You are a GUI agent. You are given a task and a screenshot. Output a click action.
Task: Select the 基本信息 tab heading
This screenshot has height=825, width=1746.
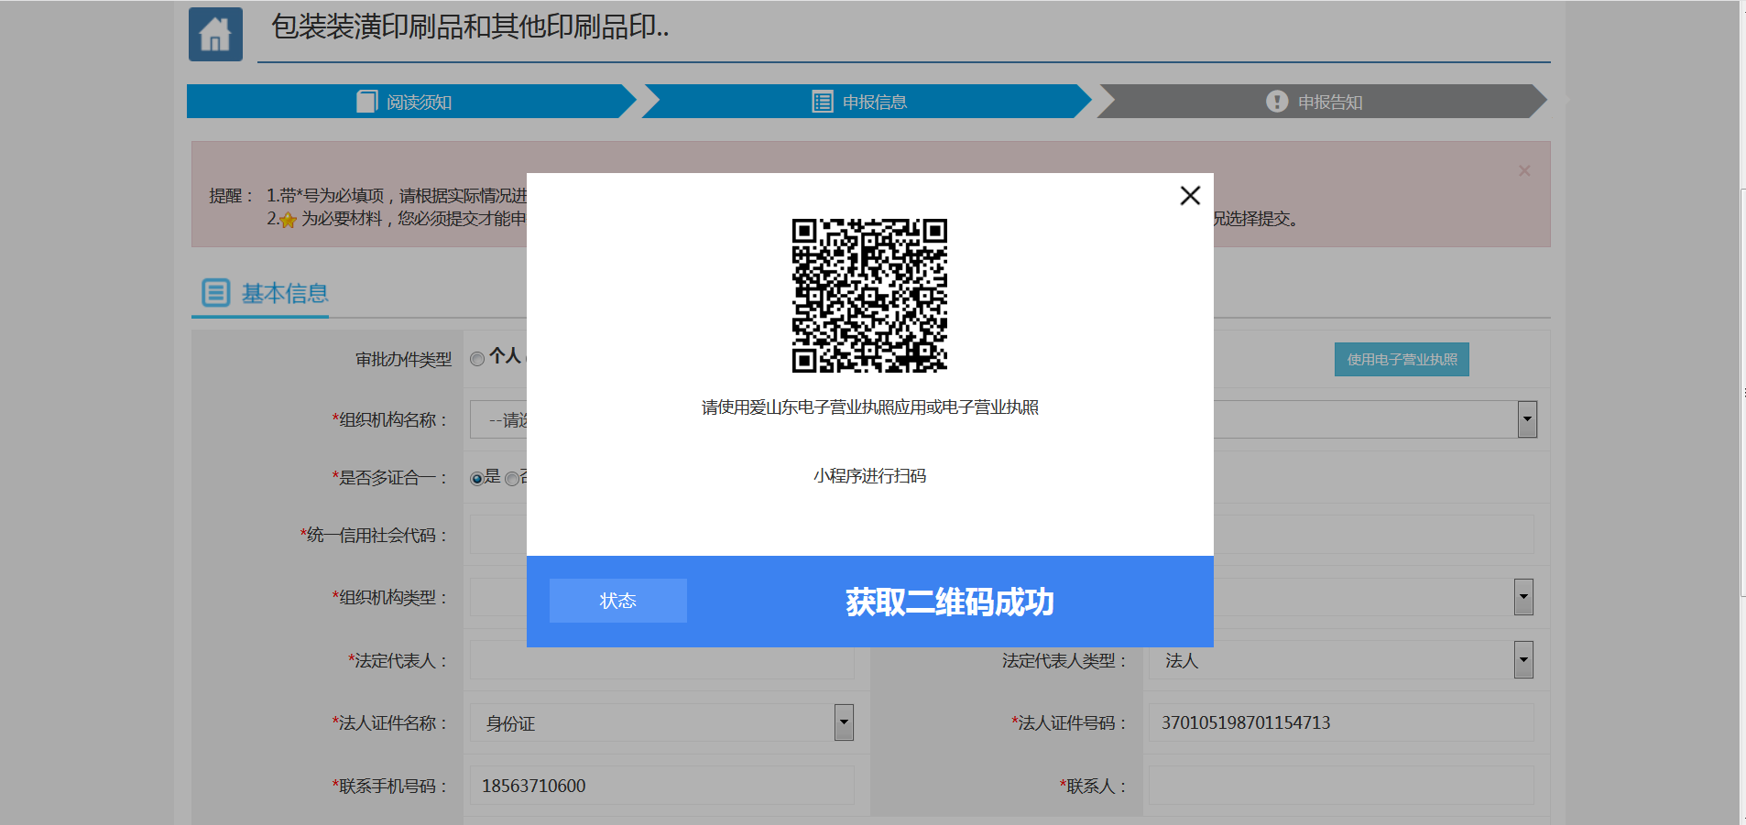(x=260, y=294)
